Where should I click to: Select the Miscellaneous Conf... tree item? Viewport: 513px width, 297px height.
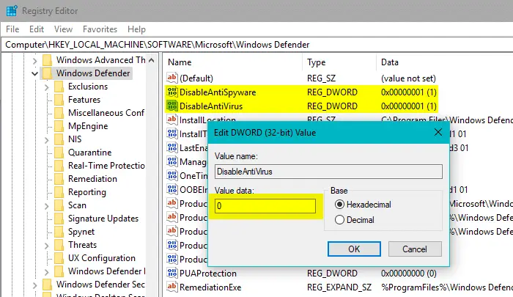pyautogui.click(x=106, y=113)
